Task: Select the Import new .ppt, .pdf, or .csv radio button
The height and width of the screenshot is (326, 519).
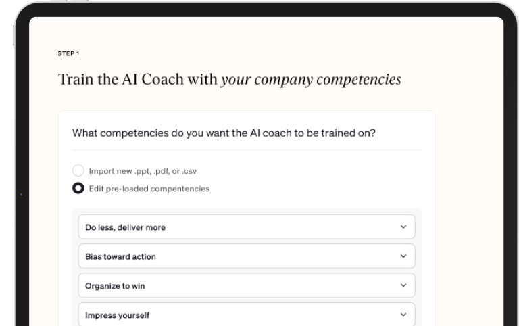Action: [78, 171]
